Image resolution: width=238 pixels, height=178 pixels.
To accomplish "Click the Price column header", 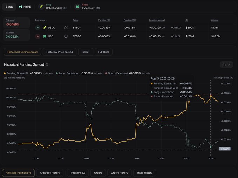I will 75,20.
